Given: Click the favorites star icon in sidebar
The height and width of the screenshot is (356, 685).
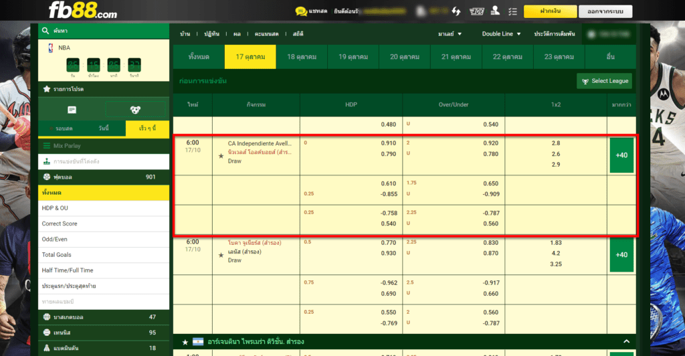Looking at the screenshot, I should [47, 89].
